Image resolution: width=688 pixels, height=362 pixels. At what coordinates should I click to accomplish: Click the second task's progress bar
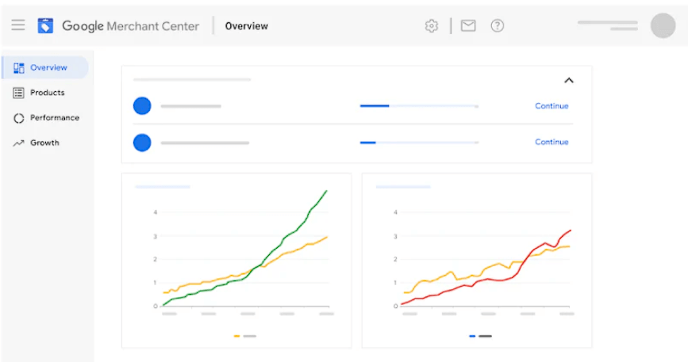click(x=419, y=143)
